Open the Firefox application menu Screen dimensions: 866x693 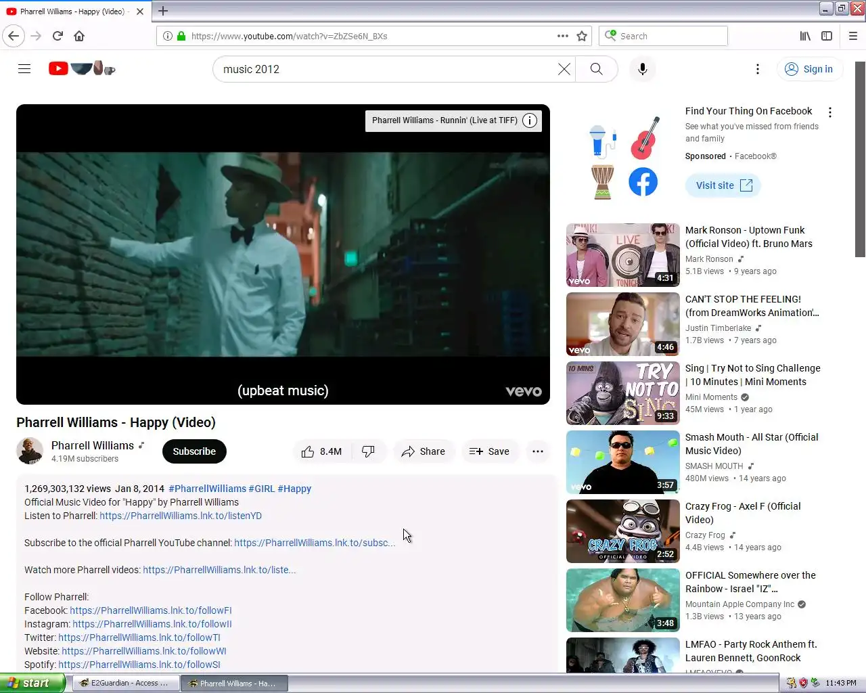[x=853, y=36]
